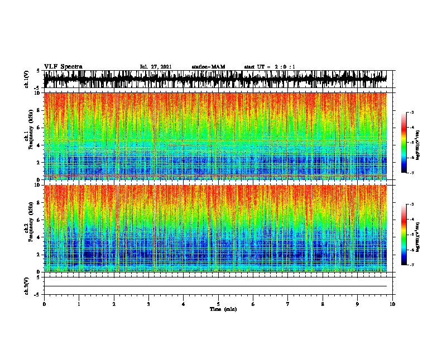Click the "VLF Spectra" title text
The image size is (442, 341).
coord(63,66)
